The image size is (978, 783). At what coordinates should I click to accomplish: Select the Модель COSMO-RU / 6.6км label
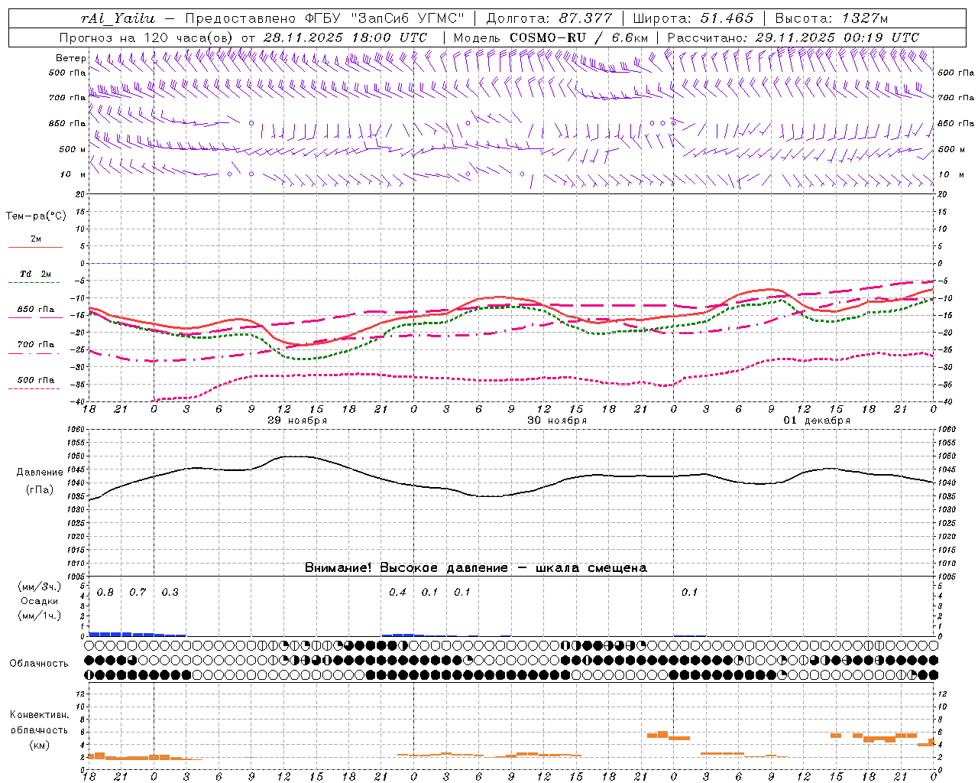click(x=551, y=37)
